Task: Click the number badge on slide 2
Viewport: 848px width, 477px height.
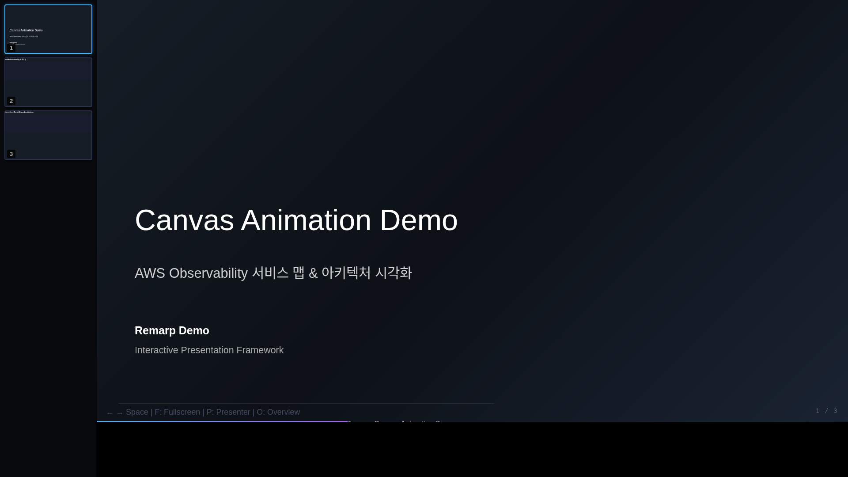Action: click(11, 101)
